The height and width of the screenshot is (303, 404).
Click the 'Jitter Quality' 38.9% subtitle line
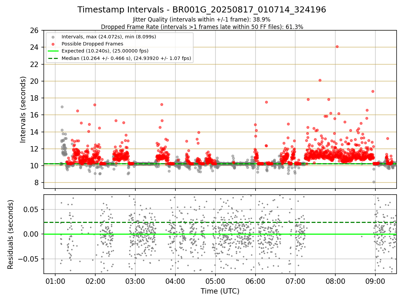(x=202, y=20)
